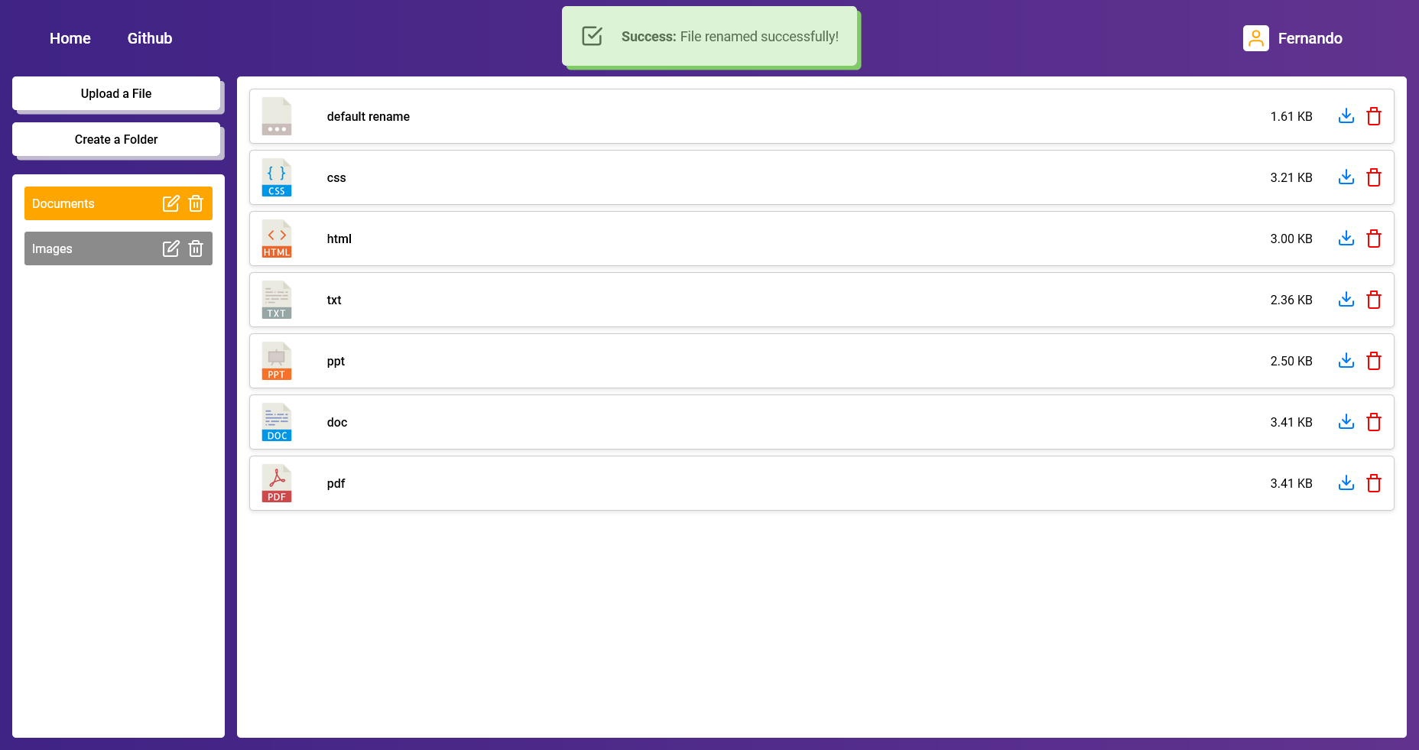The image size is (1419, 750).
Task: Click the Upload a File button
Action: [116, 93]
